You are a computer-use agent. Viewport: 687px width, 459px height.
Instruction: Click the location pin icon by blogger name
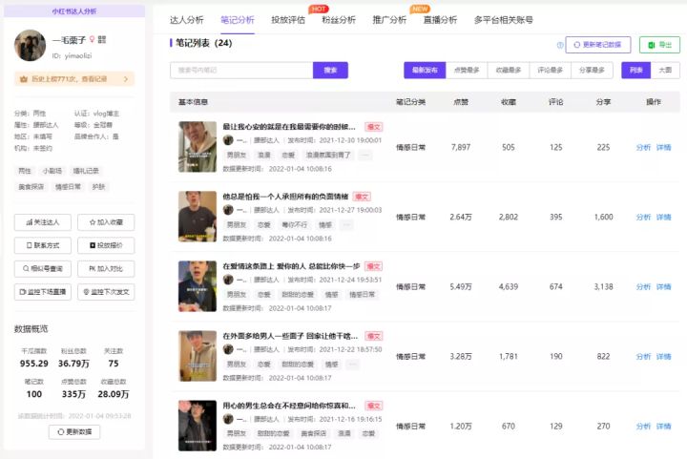[92, 40]
